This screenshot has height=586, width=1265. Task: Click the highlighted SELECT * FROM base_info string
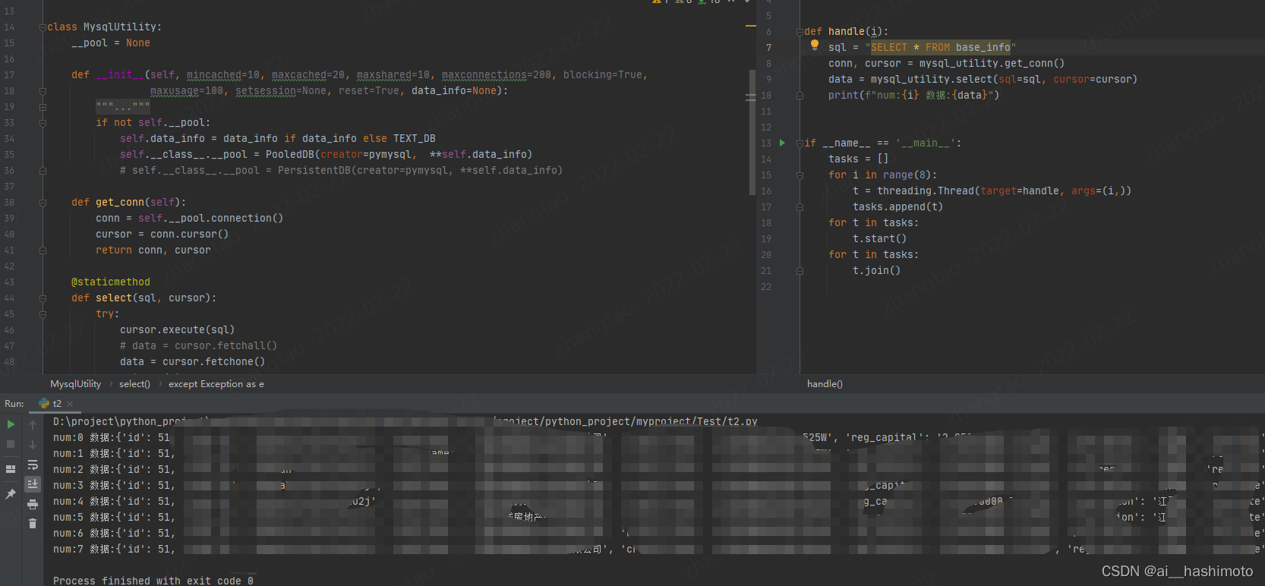(941, 48)
